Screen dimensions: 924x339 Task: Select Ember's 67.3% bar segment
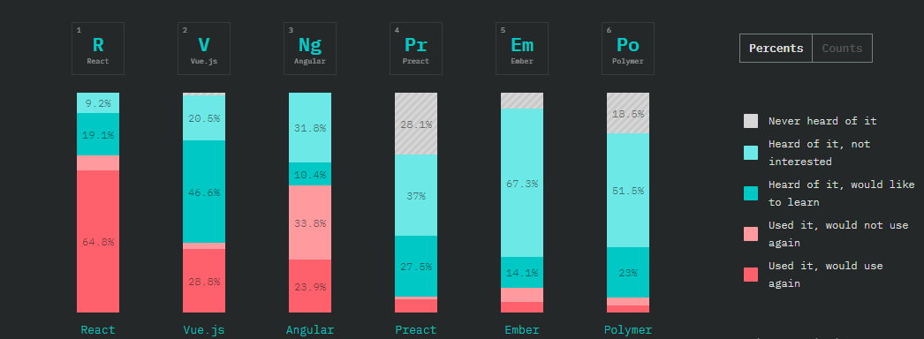pos(522,183)
